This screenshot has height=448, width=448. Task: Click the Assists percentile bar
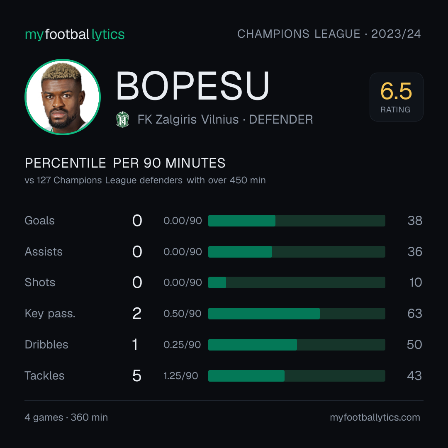tap(297, 252)
